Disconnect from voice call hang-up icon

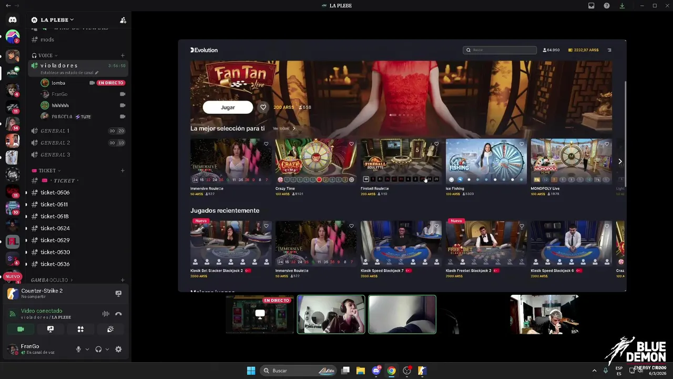point(118,314)
